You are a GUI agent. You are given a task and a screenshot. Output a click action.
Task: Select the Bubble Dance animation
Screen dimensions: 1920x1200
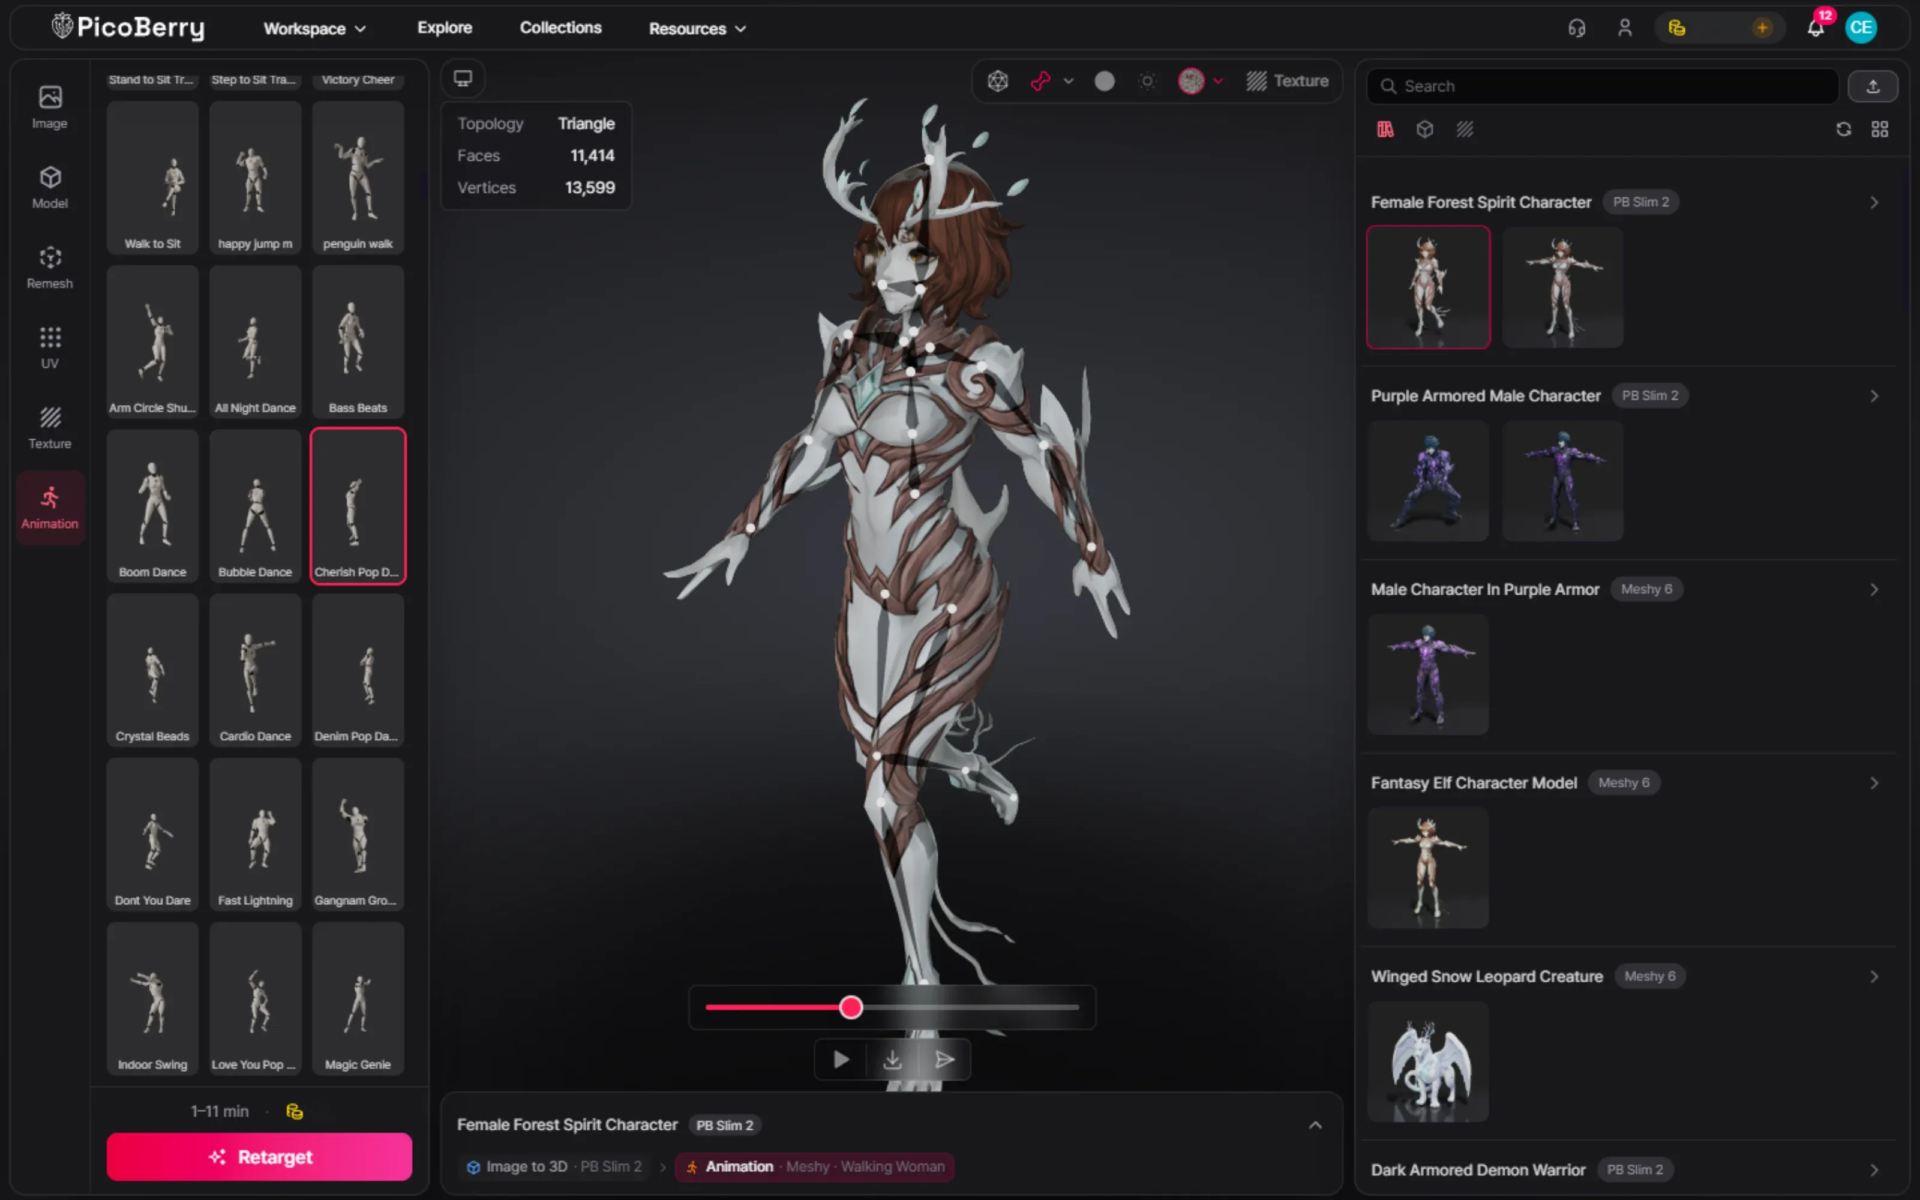pos(256,506)
